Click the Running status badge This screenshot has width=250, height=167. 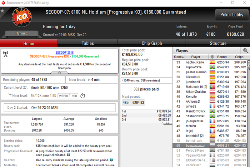coord(21,33)
